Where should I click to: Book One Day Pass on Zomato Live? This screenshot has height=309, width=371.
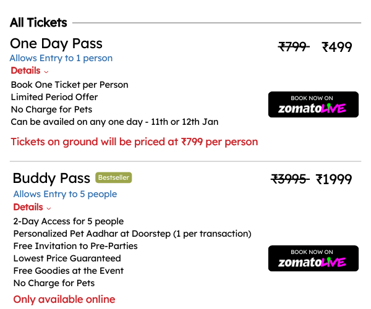pyautogui.click(x=313, y=104)
